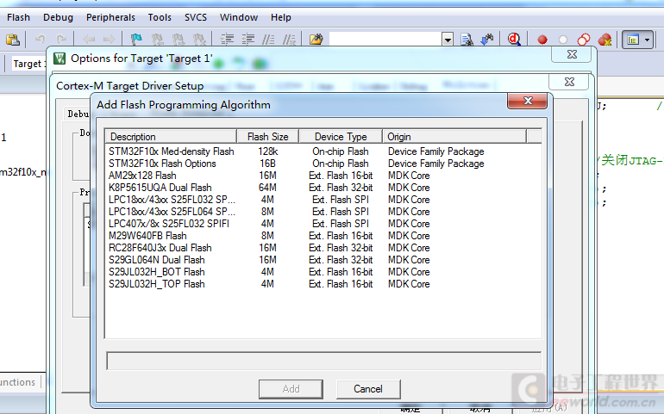Click the Paste toolbar icon
Viewport: 664px width, 414px height.
pos(13,40)
